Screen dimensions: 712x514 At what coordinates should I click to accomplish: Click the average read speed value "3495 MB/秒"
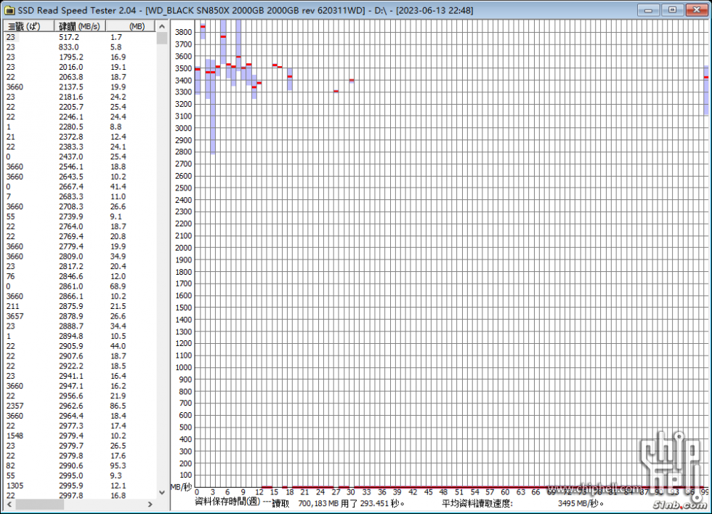click(x=580, y=504)
